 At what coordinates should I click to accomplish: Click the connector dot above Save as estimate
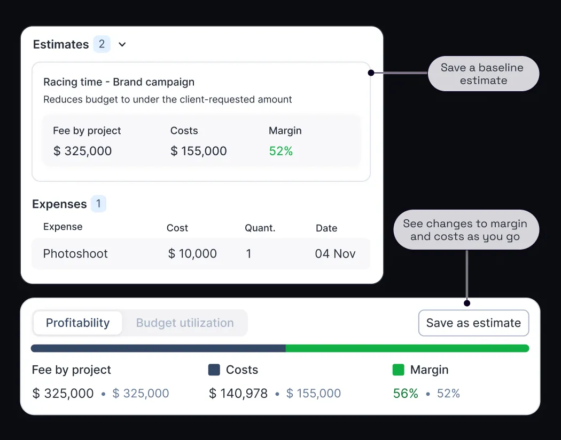(467, 302)
